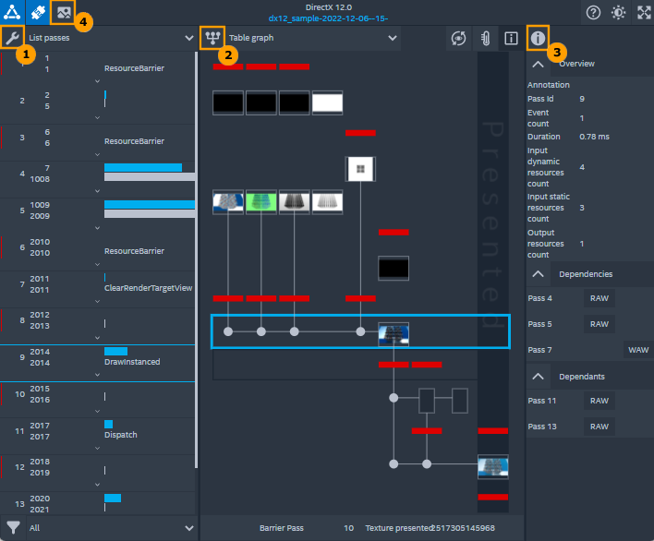Click the funnel filter icon
The width and height of the screenshot is (654, 541).
coord(13,528)
